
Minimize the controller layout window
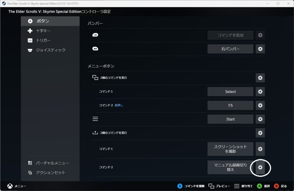[268, 3]
